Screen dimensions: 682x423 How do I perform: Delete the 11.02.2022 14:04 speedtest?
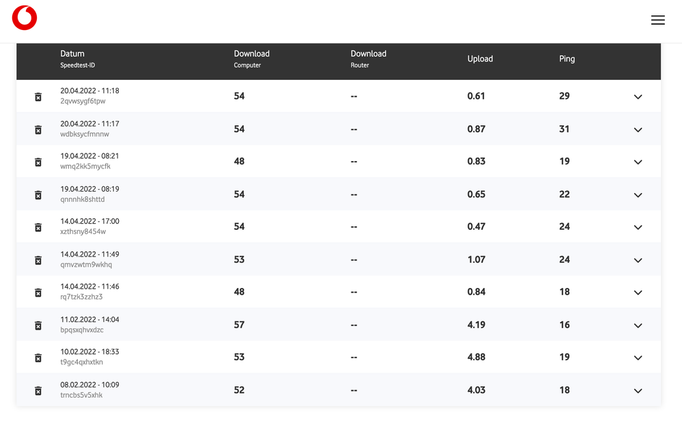[x=38, y=325]
